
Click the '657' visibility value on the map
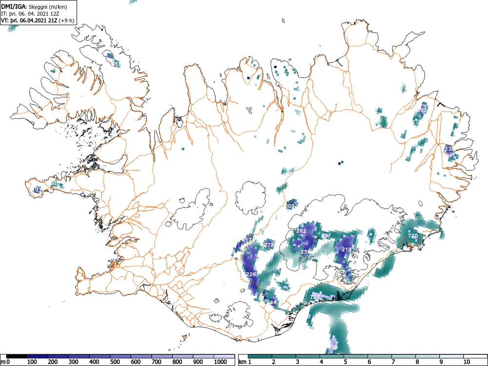pos(326,236)
